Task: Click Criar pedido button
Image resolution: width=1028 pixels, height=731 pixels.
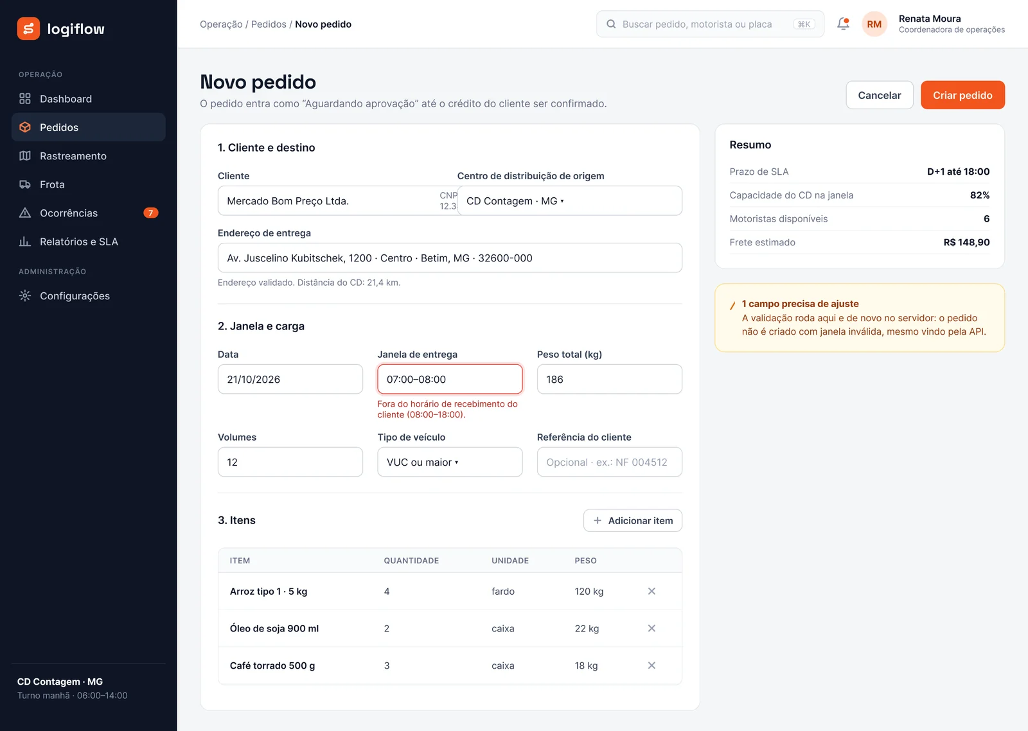Action: (962, 95)
